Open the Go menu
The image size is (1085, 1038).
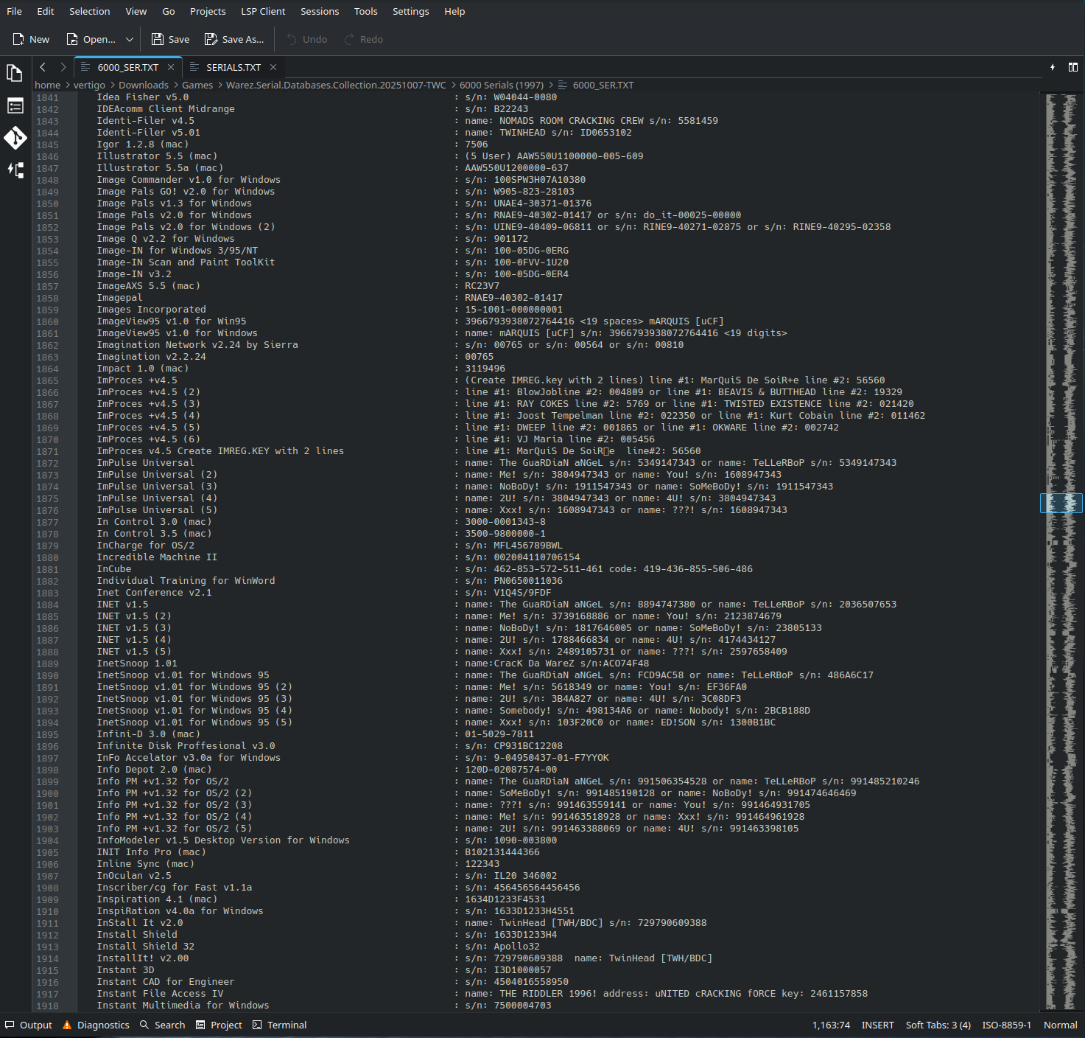click(169, 11)
